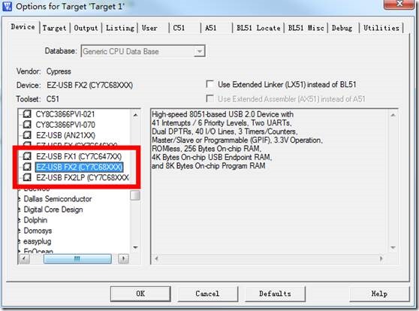Image resolution: width=419 pixels, height=311 pixels.
Task: Select the Device tab
Action: pos(23,27)
